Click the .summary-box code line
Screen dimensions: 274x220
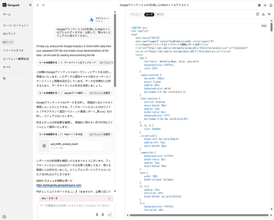148,152
